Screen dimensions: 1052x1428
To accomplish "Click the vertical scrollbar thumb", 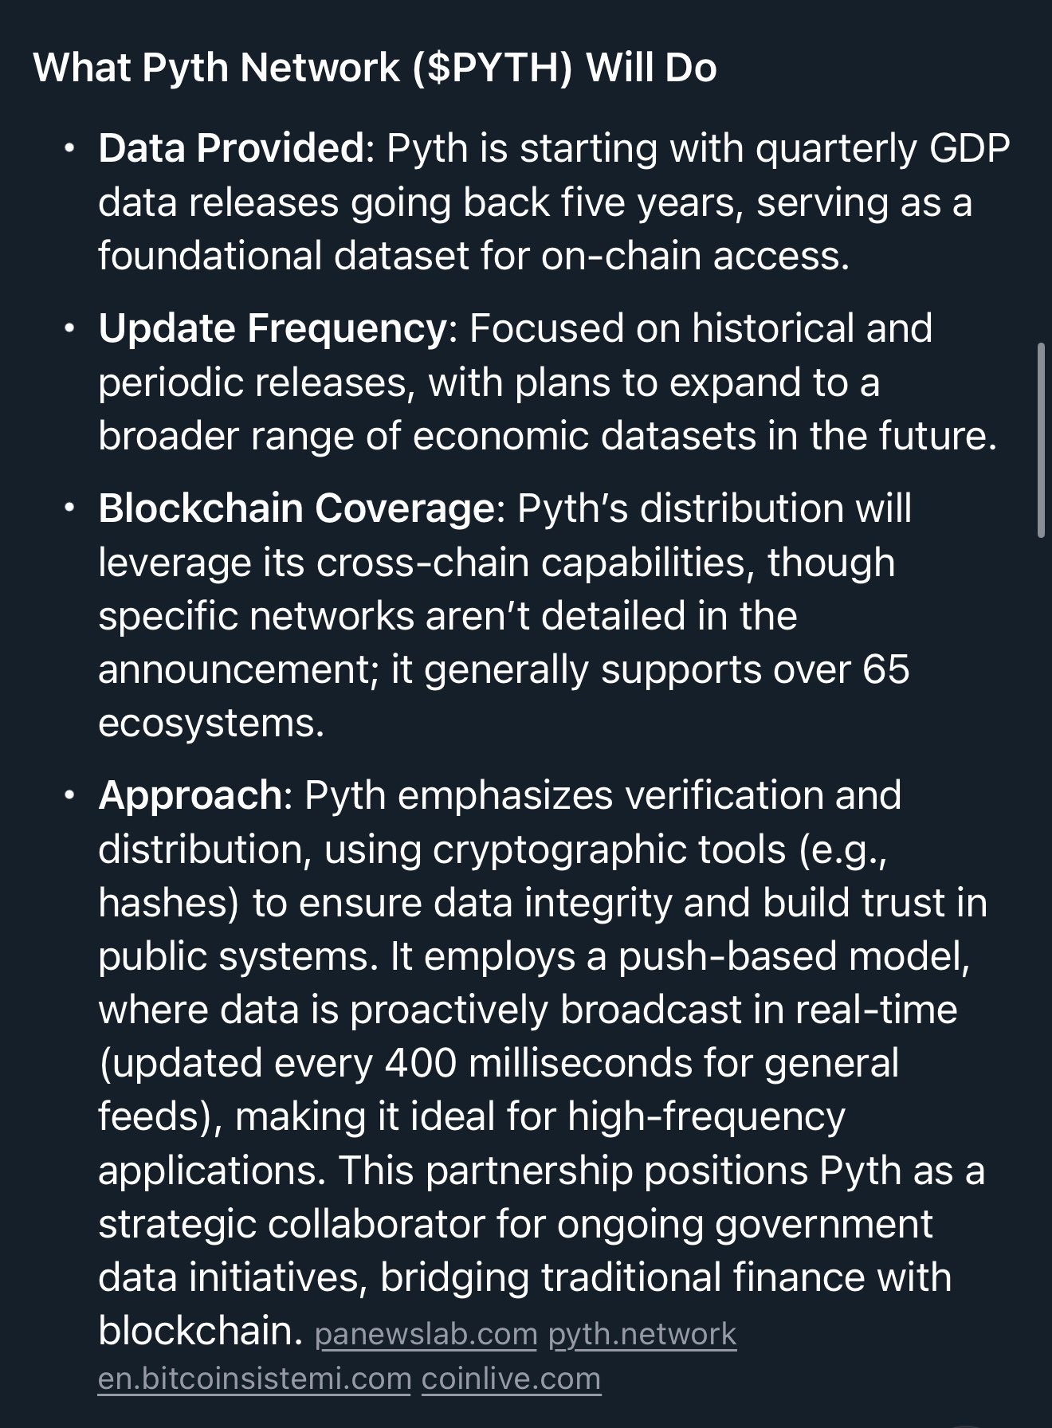I will [x=1041, y=441].
